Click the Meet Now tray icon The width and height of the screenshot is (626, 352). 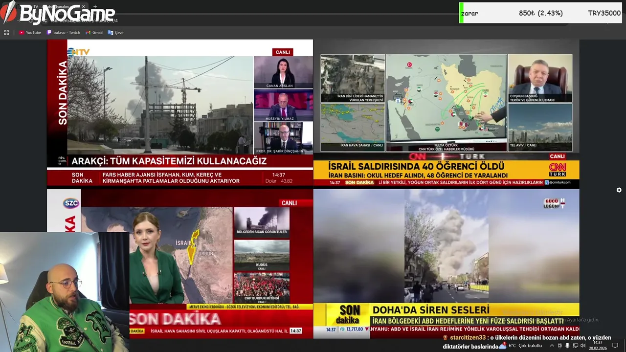[x=560, y=346]
